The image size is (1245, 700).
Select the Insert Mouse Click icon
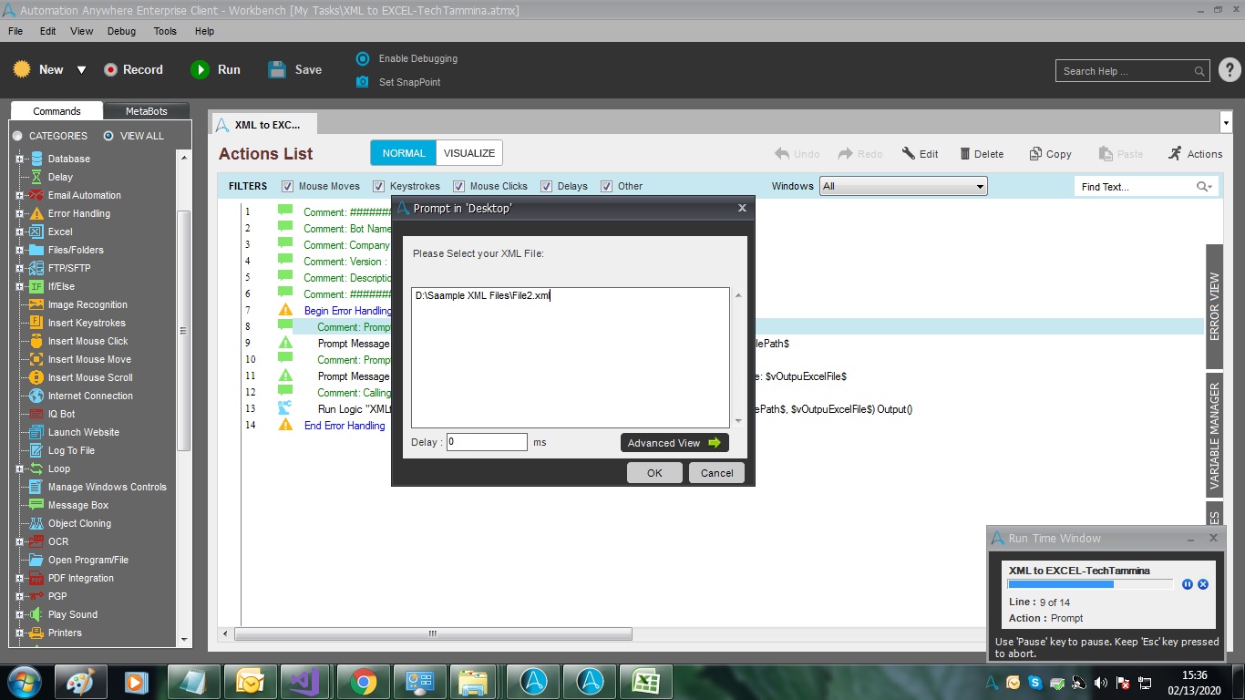(36, 341)
